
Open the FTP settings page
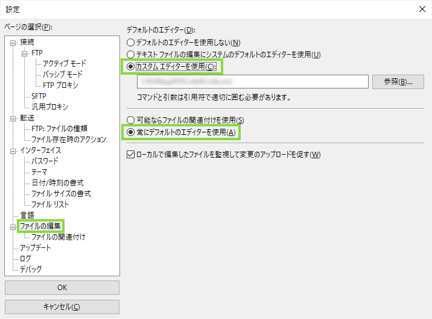point(37,53)
